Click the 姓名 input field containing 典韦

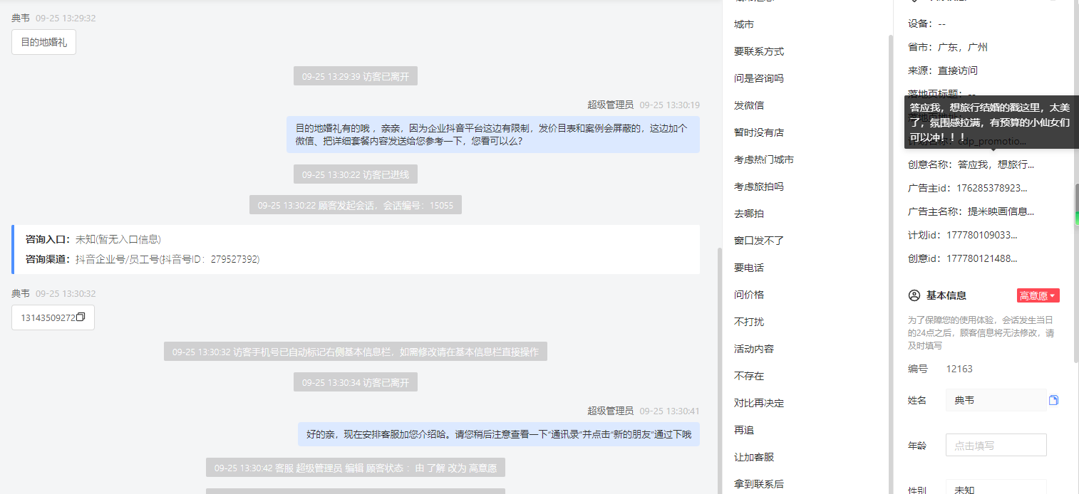tap(996, 401)
